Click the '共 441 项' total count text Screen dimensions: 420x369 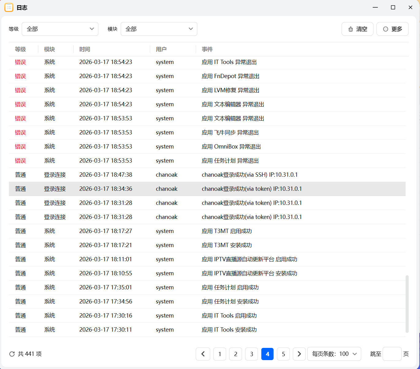[30, 354]
